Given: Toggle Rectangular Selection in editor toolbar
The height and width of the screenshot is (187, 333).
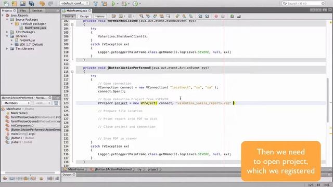Looking at the screenshot, I should click(169, 16).
